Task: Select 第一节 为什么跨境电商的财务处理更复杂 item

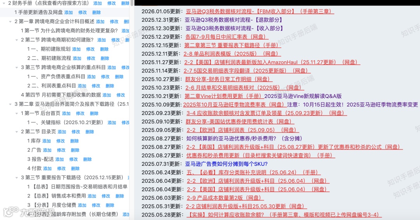Action: pyautogui.click(x=69, y=31)
